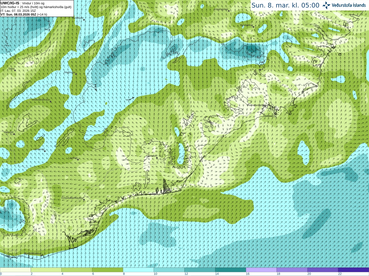
Task: Pick the 4–6 m/s green legend swatch
Action: click(77, 270)
